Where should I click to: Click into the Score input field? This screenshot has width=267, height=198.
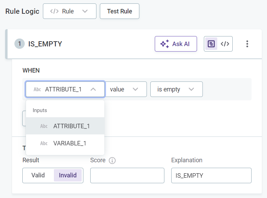[127, 175]
